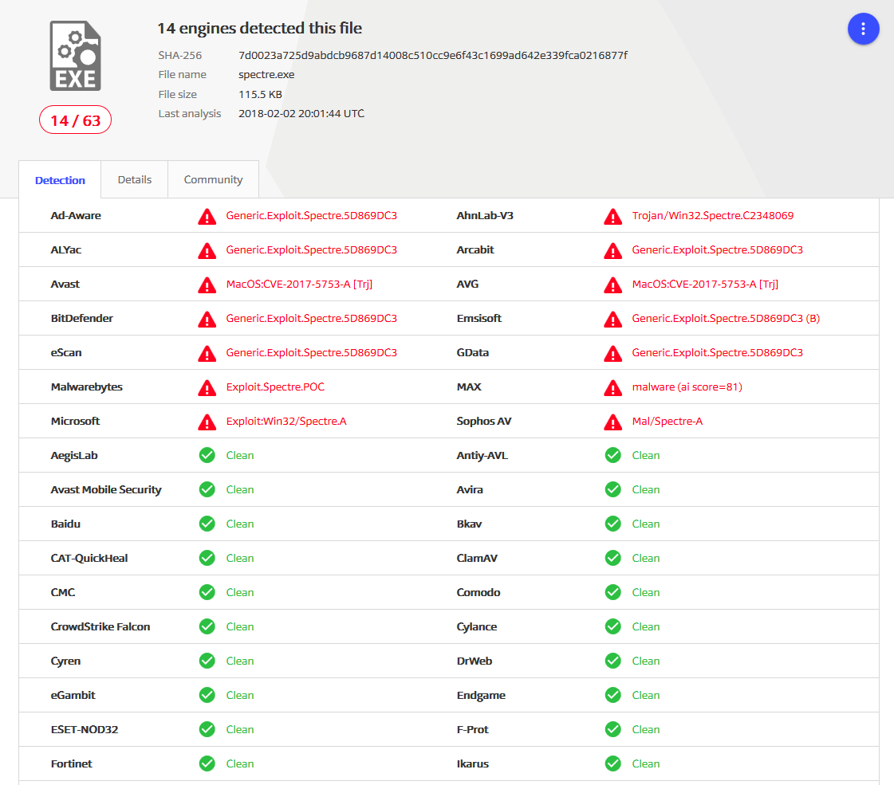This screenshot has height=785, width=894.
Task: Click the green check icon for Cyren
Action: click(207, 661)
